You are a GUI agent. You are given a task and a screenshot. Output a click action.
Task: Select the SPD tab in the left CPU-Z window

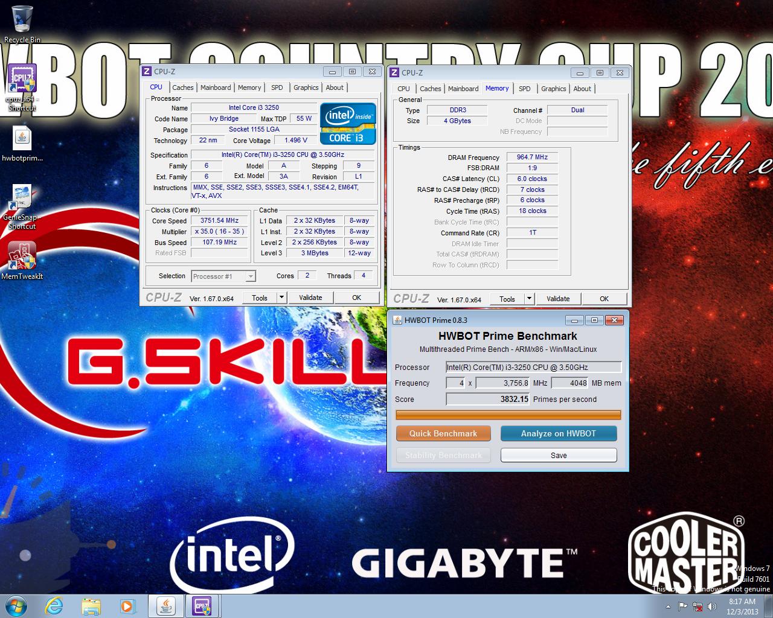(x=277, y=88)
